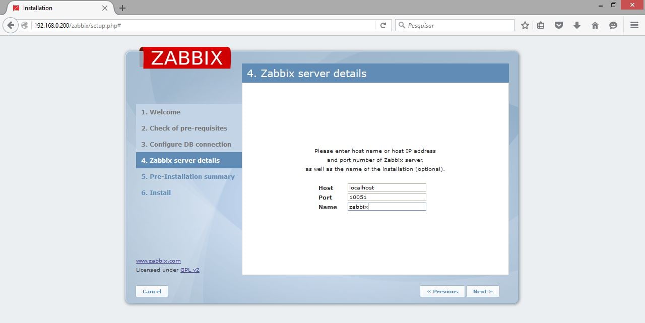Viewport: 645px width, 323px height.
Task: Open the Hello chat smiley icon
Action: pyautogui.click(x=613, y=25)
